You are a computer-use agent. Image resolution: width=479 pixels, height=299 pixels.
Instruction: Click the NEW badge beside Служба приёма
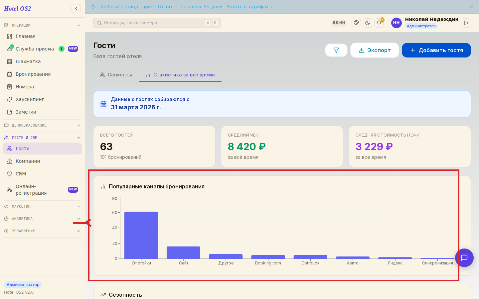(x=73, y=49)
